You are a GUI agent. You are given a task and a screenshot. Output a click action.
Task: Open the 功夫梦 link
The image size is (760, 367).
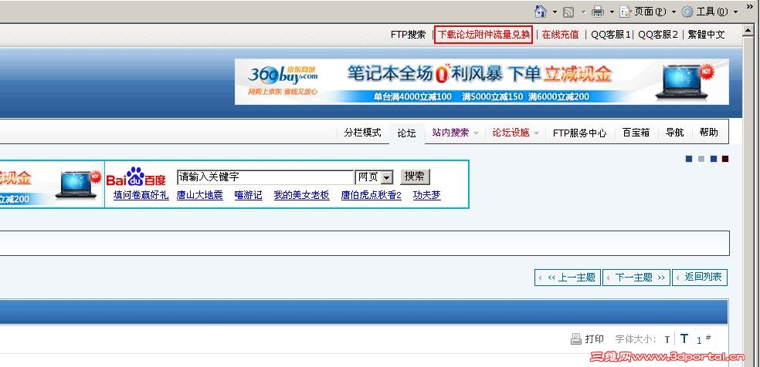tap(427, 195)
